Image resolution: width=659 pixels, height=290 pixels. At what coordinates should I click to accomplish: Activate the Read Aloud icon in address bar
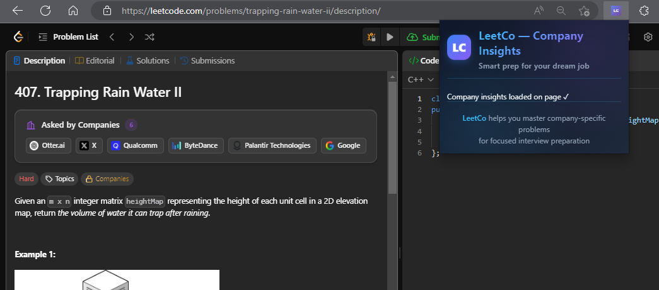[539, 11]
